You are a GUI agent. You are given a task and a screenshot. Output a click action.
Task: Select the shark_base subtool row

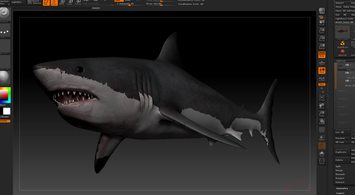click(346, 67)
